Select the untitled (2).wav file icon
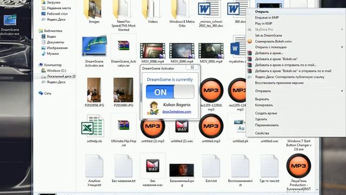The height and width of the screenshot is (195, 346). point(182,126)
